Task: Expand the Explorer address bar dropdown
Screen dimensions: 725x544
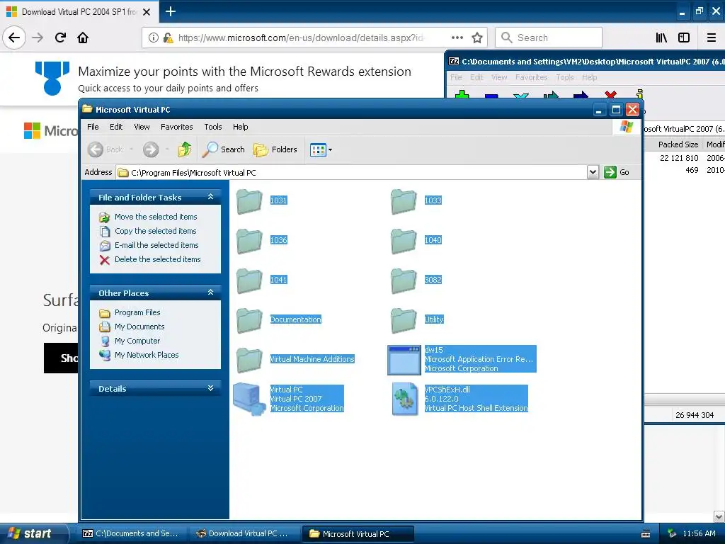Action: pyautogui.click(x=593, y=172)
